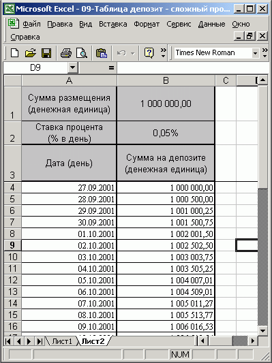Click date cell 01.10.2001

coord(69,234)
